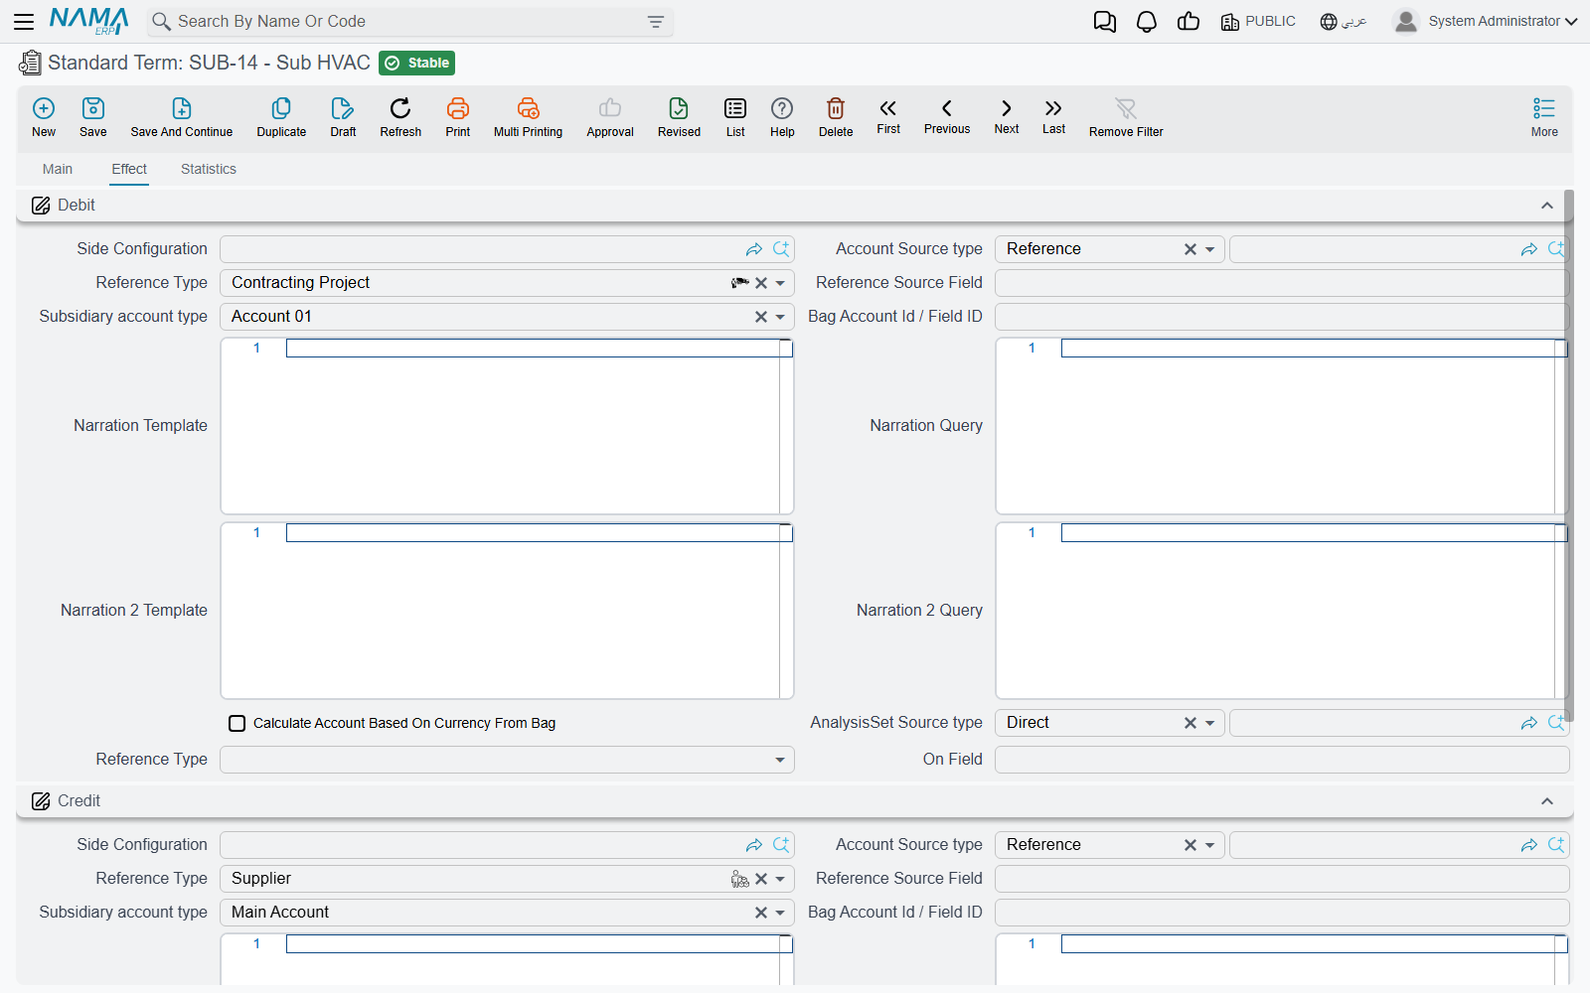The height and width of the screenshot is (993, 1590).
Task: Collapse the Debit section
Action: point(1547,206)
